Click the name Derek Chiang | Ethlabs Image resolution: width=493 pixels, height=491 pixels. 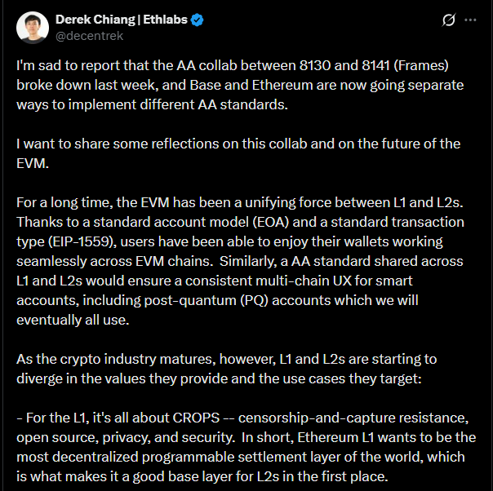click(122, 20)
